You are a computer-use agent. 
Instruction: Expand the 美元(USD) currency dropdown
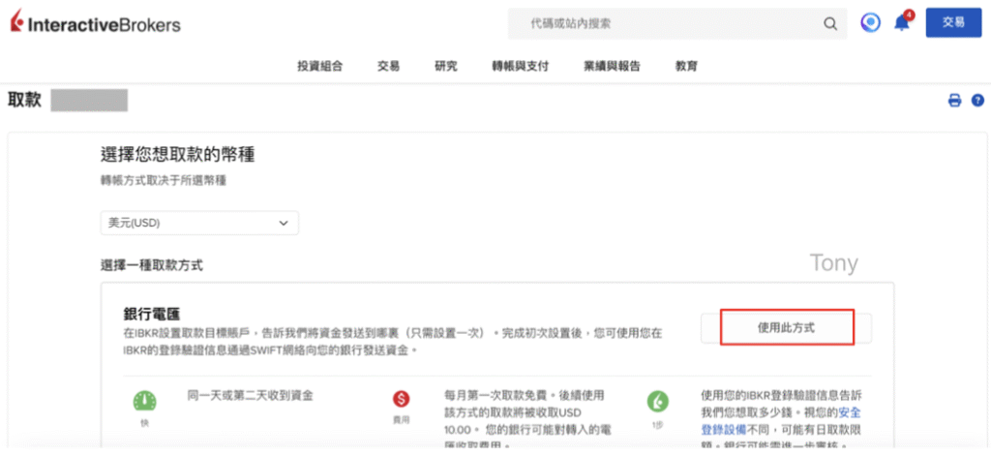click(199, 223)
